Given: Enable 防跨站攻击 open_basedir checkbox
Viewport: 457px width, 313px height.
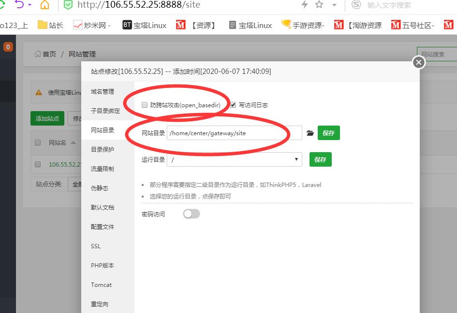Looking at the screenshot, I should [x=145, y=105].
